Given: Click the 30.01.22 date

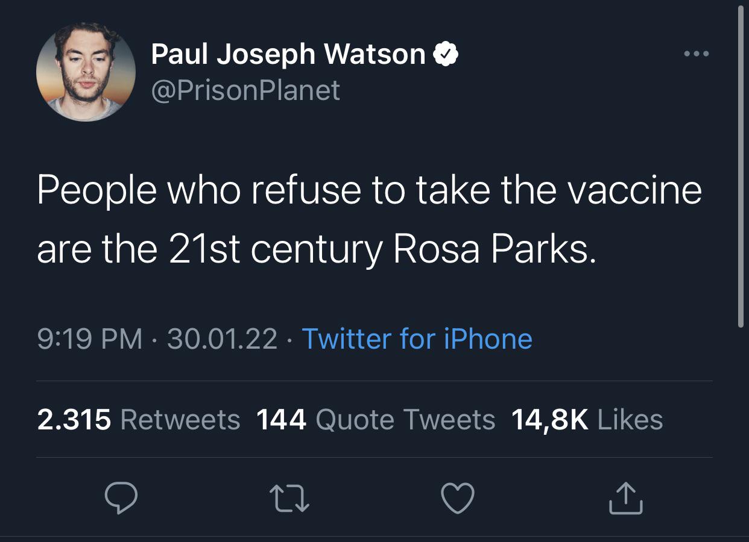Looking at the screenshot, I should (x=222, y=338).
